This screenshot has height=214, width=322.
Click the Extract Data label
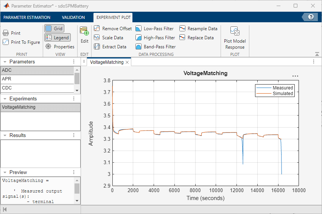(x=114, y=47)
